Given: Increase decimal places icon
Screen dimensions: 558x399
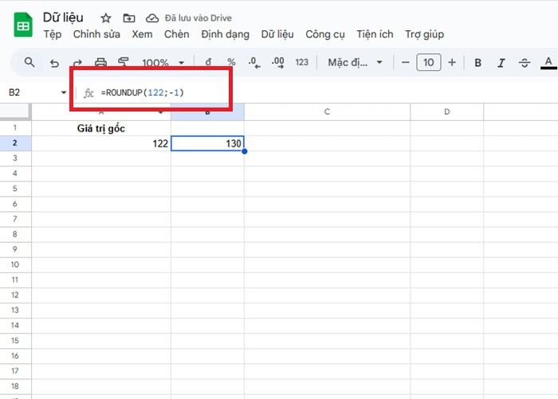Looking at the screenshot, I should point(278,63).
